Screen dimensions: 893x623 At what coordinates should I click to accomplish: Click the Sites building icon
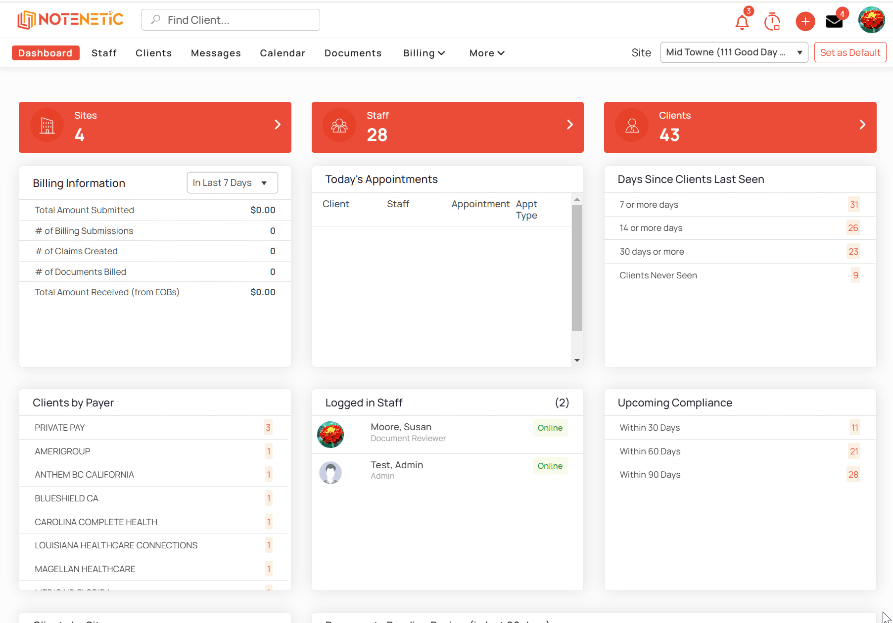click(47, 126)
